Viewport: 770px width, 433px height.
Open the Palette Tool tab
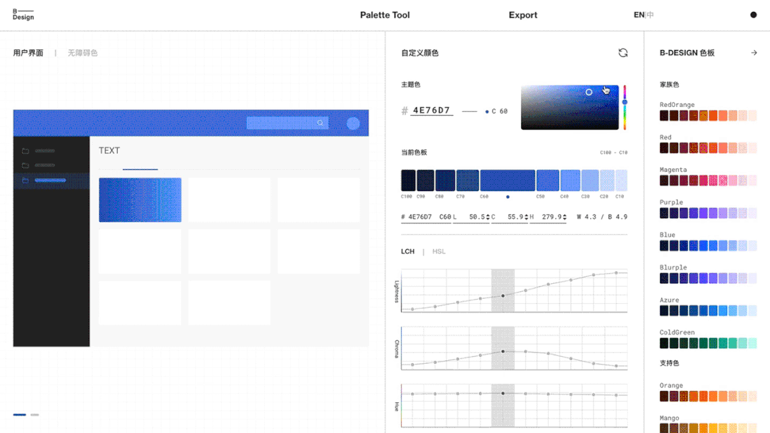tap(385, 15)
